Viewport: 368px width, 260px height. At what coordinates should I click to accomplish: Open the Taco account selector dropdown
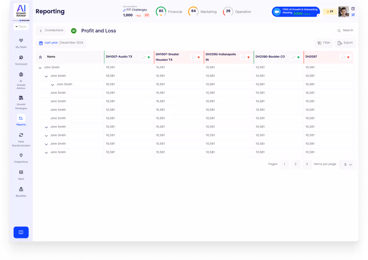[x=21, y=27]
